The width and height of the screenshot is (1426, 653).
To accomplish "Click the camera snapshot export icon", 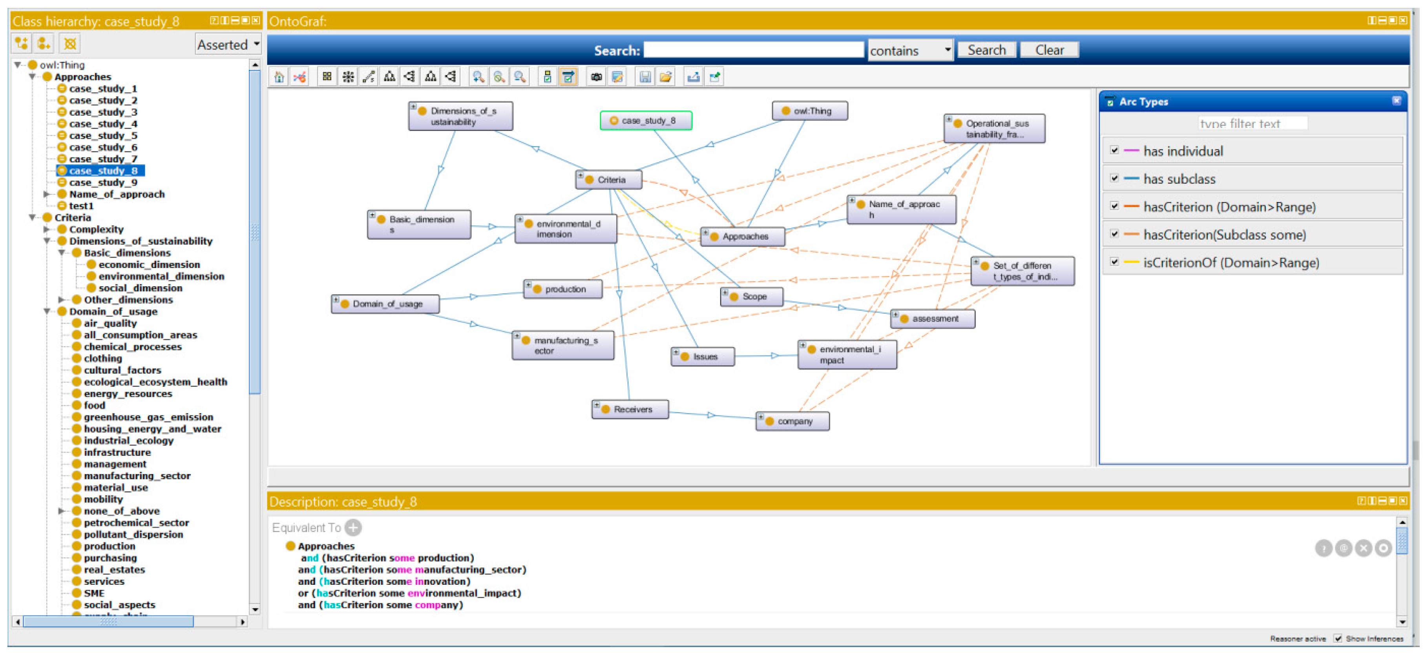I will click(596, 77).
